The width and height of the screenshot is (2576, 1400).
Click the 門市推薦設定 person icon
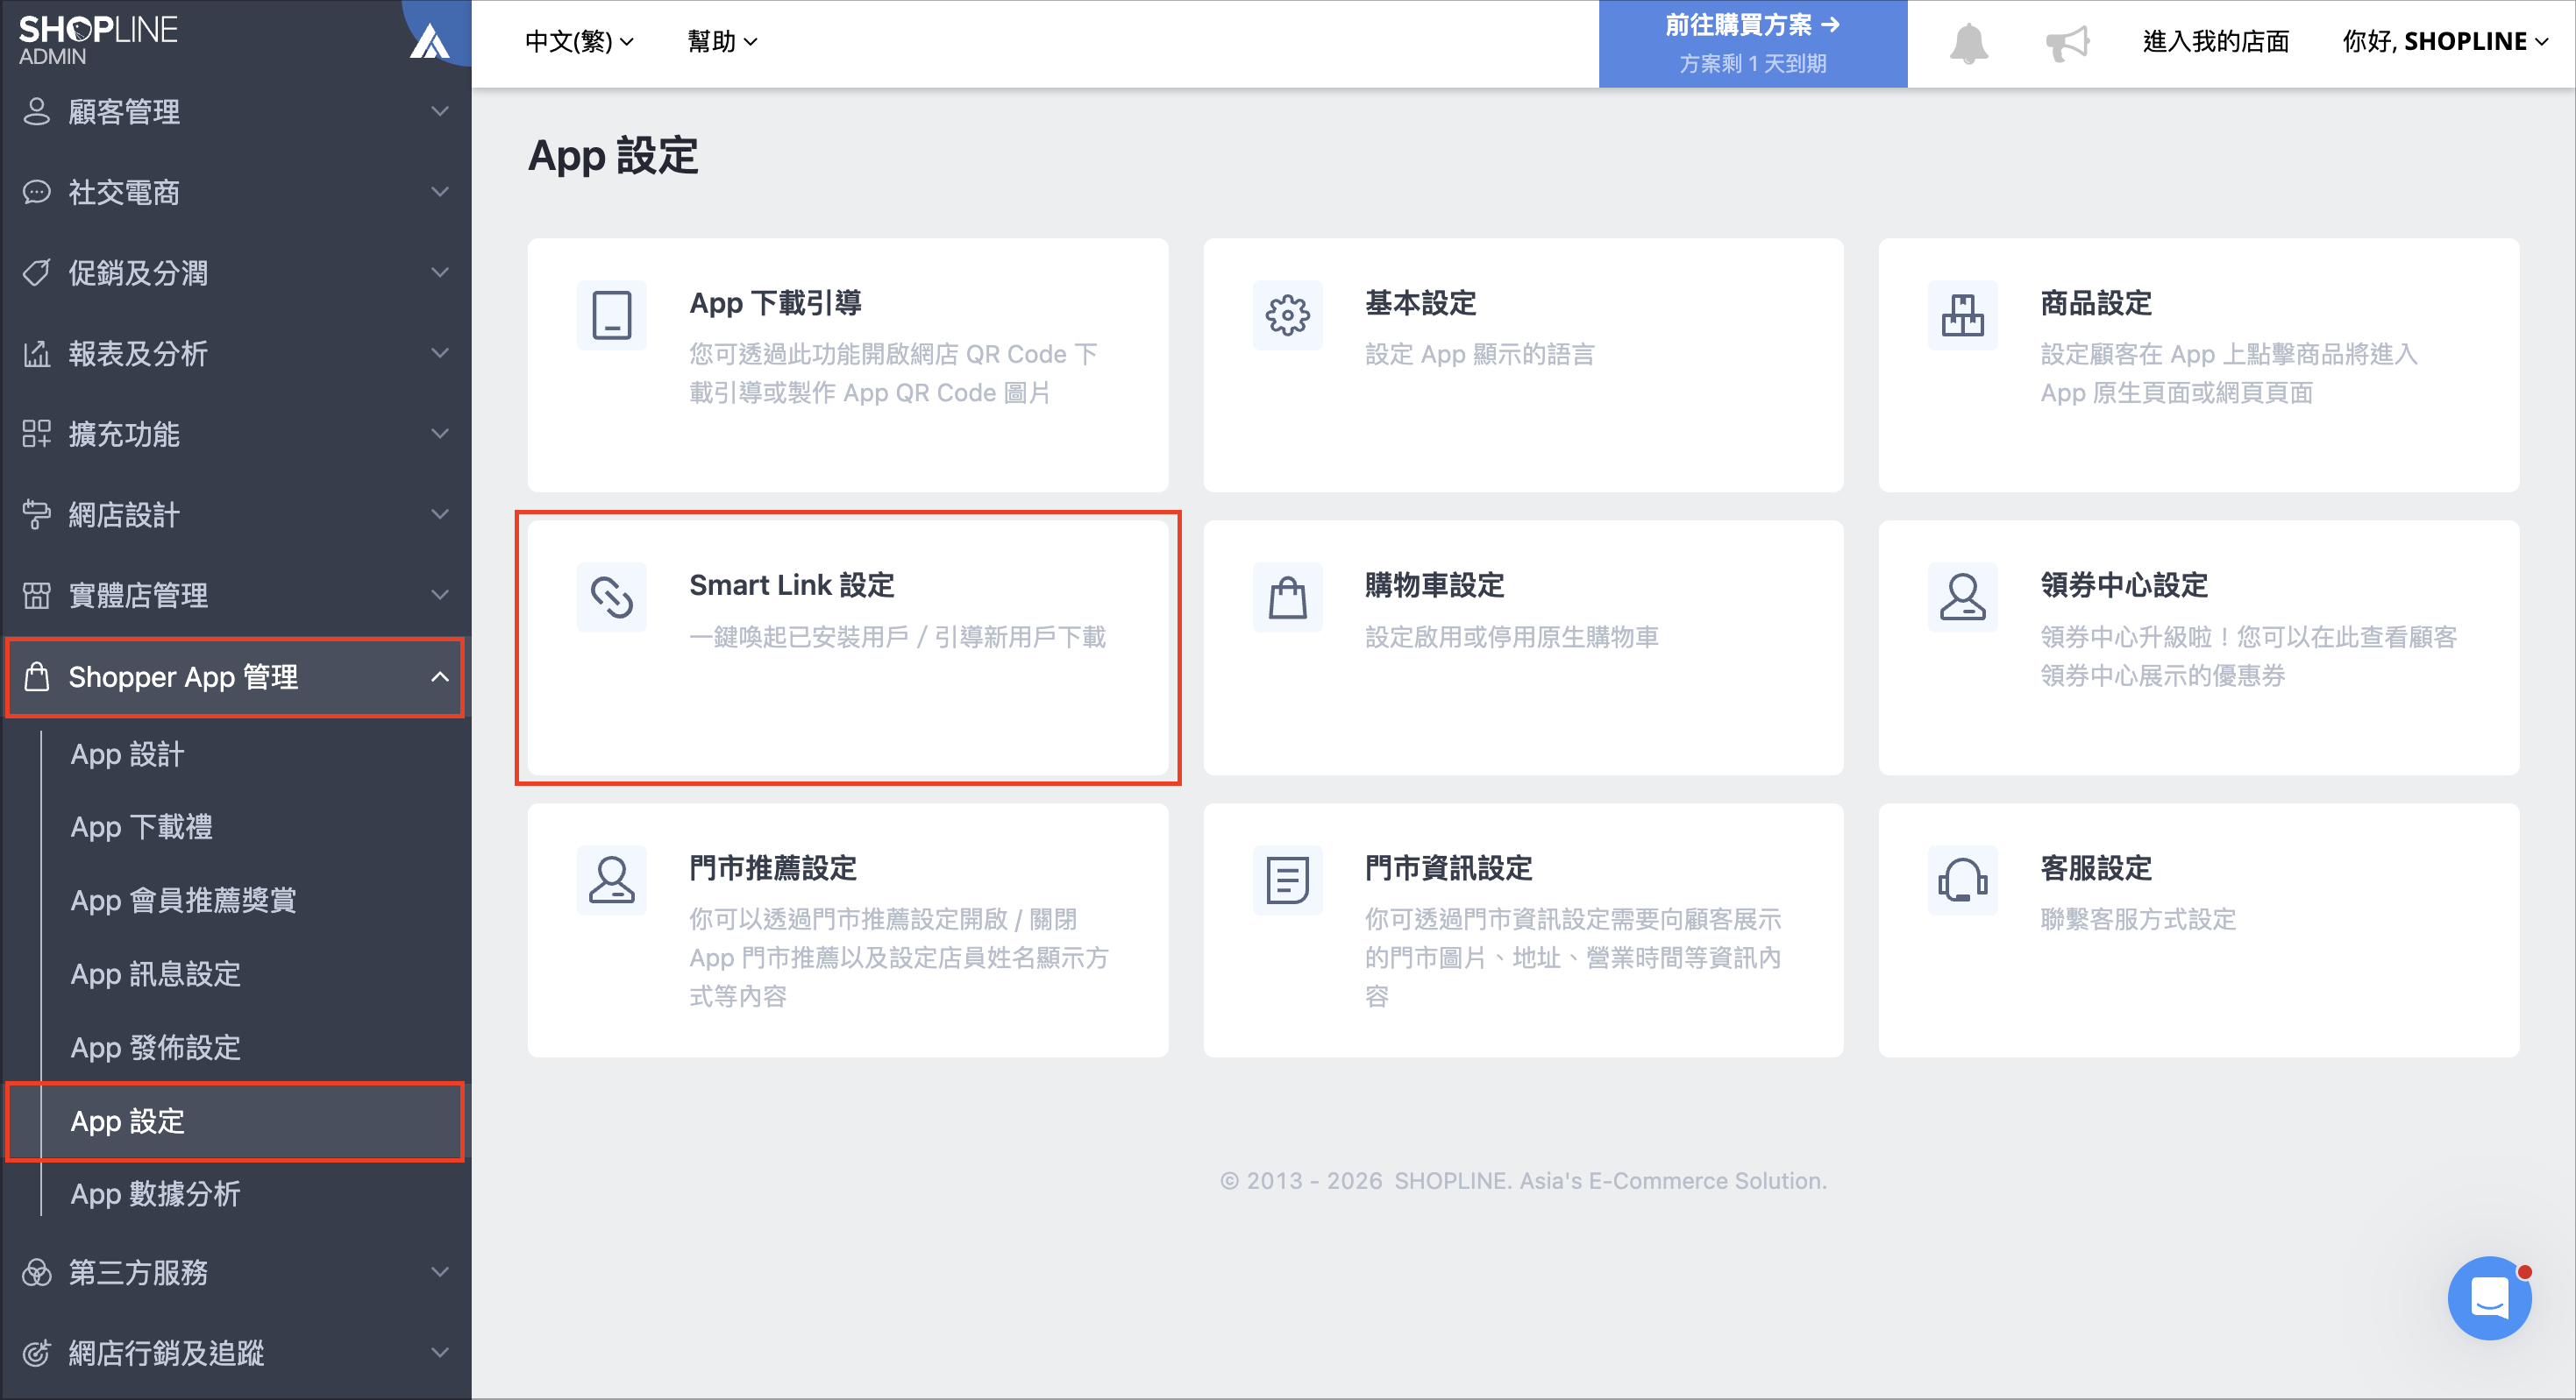(x=612, y=880)
